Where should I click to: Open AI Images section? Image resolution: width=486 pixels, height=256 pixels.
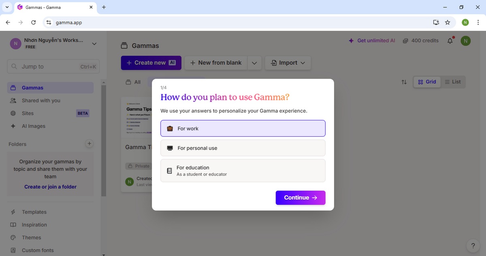pos(50,126)
